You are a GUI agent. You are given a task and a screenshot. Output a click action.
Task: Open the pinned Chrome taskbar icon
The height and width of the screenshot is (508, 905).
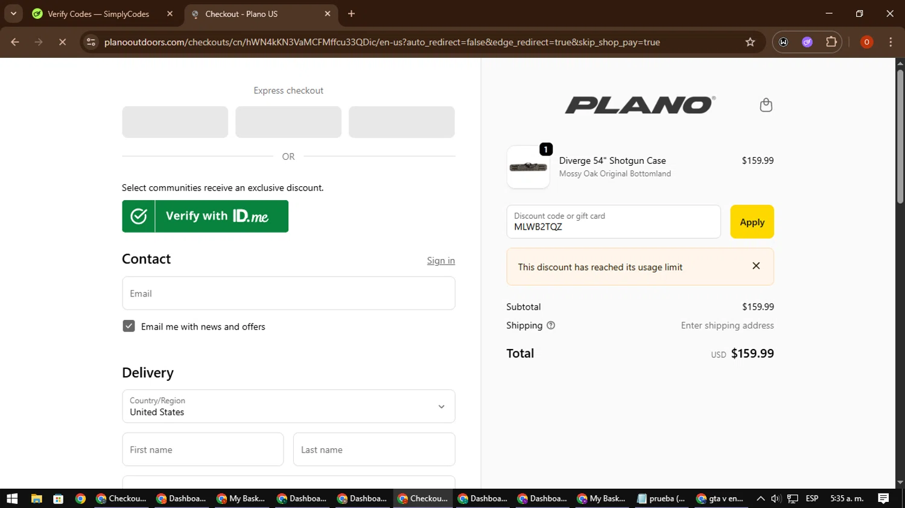pyautogui.click(x=80, y=498)
